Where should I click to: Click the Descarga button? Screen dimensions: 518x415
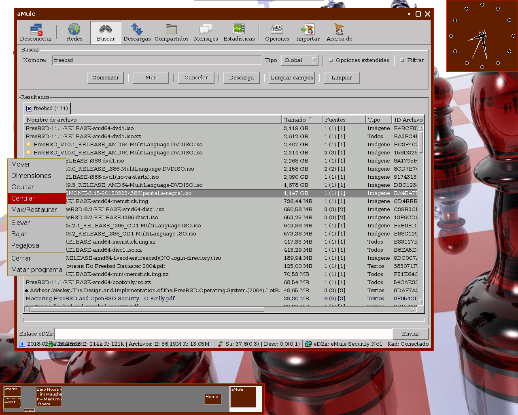click(242, 78)
